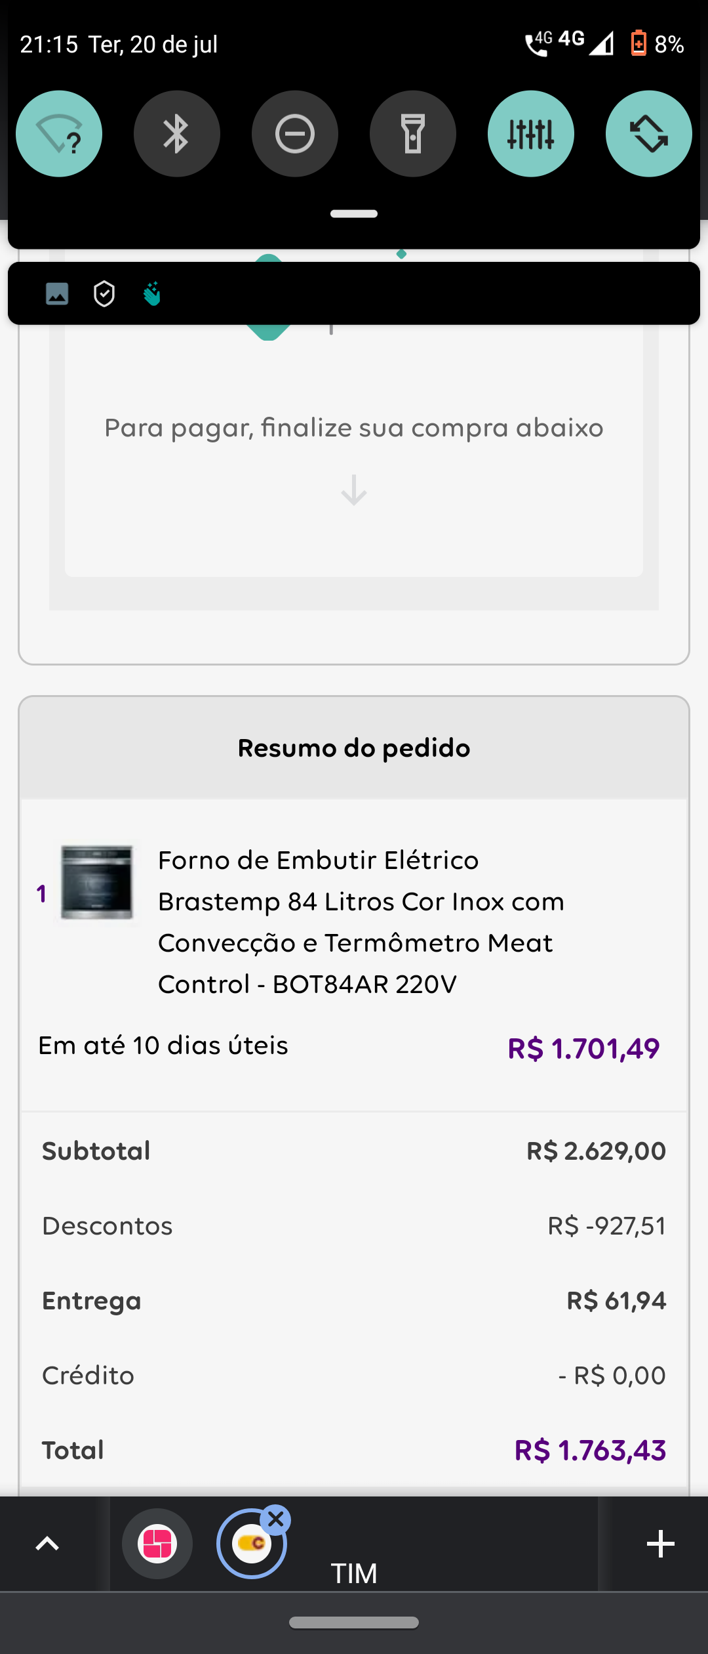This screenshot has height=1654, width=708.
Task: Switch to the pink grid app tab
Action: point(157,1544)
